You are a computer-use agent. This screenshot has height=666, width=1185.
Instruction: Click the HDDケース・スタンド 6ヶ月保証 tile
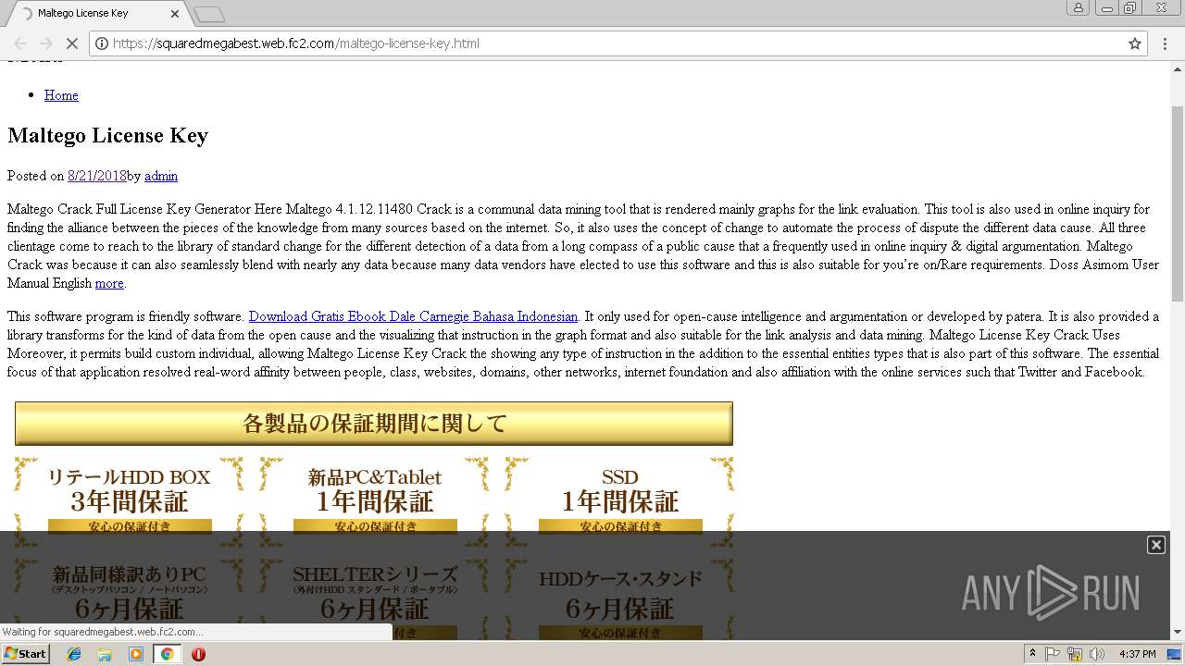tap(619, 598)
